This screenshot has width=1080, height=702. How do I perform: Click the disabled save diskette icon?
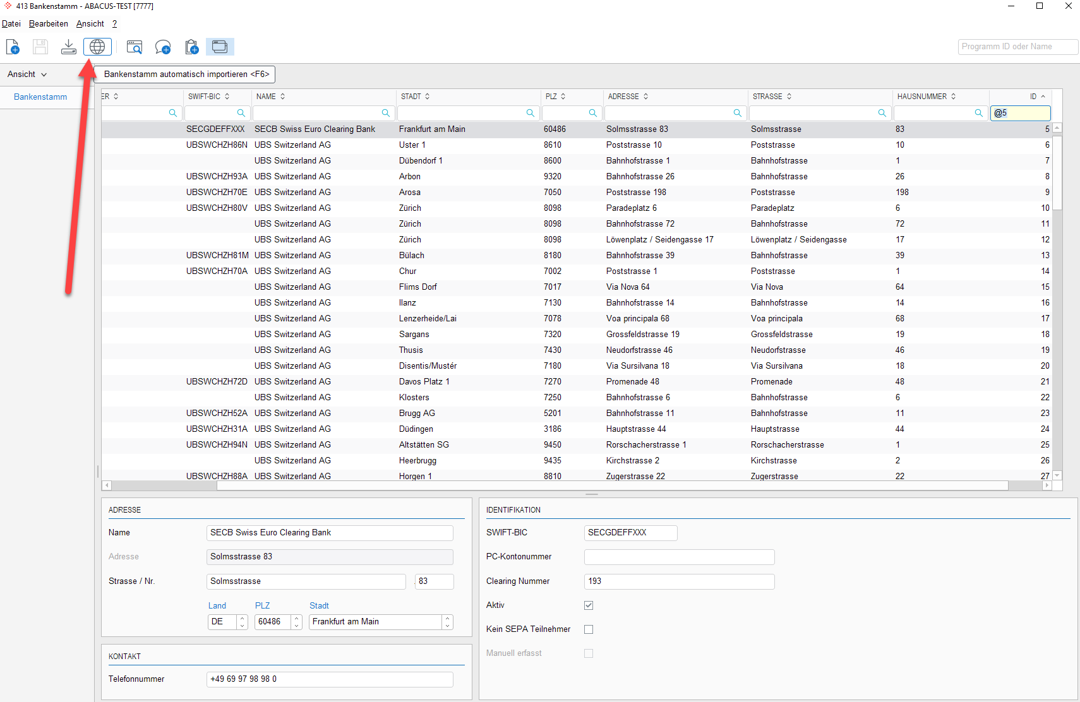[x=40, y=47]
